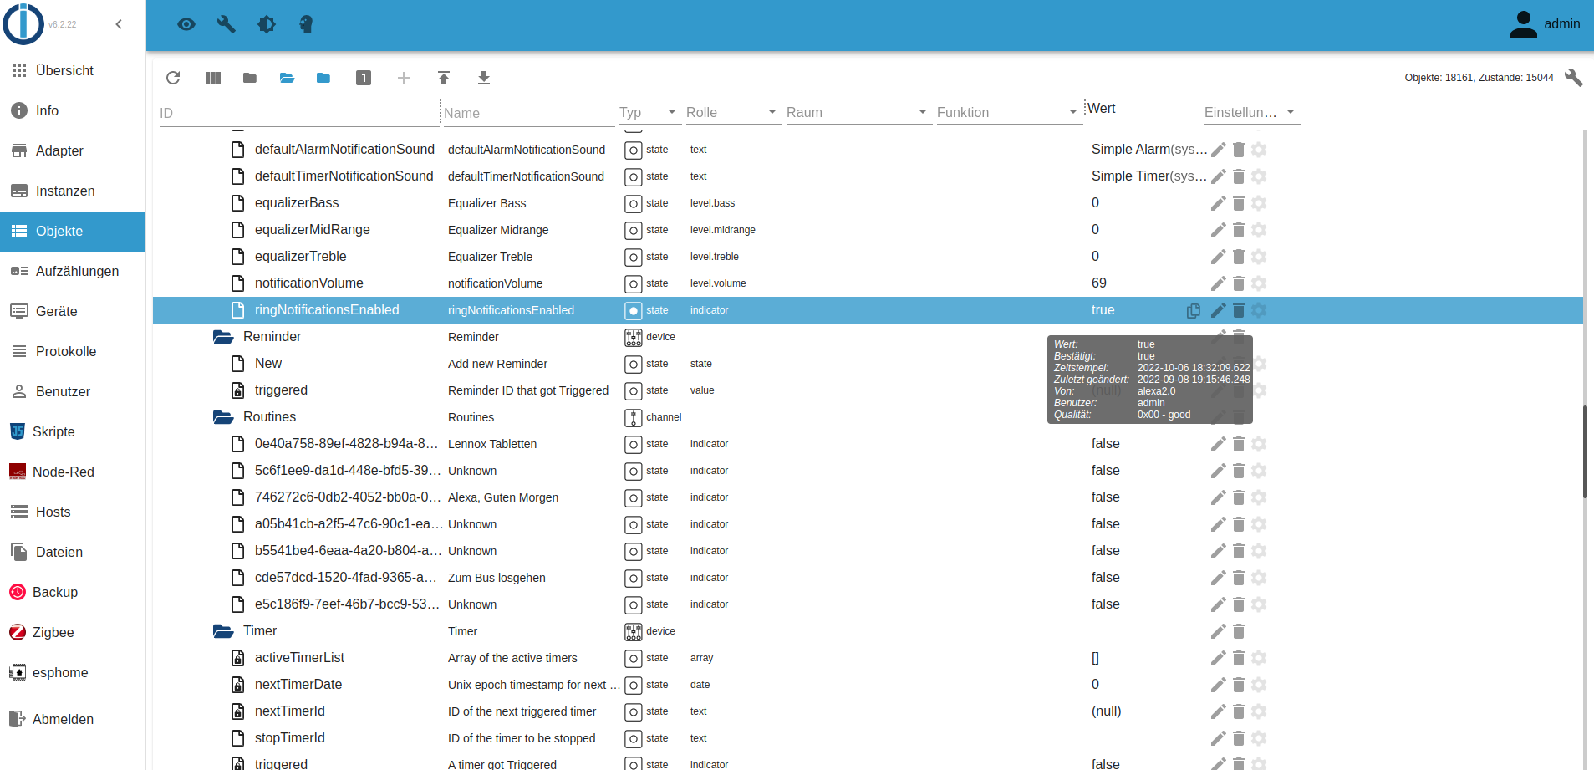Edit the ringNotificationsEnabled object pencil
The image size is (1594, 770).
[x=1219, y=310]
